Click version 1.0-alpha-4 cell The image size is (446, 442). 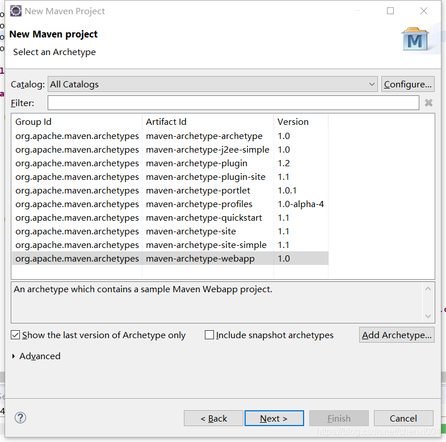click(301, 204)
